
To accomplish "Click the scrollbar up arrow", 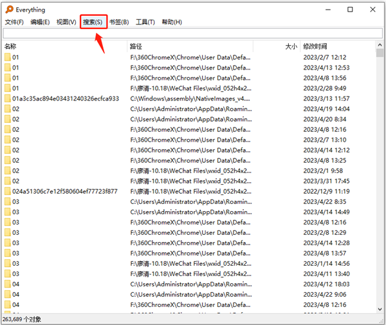I will [x=380, y=45].
